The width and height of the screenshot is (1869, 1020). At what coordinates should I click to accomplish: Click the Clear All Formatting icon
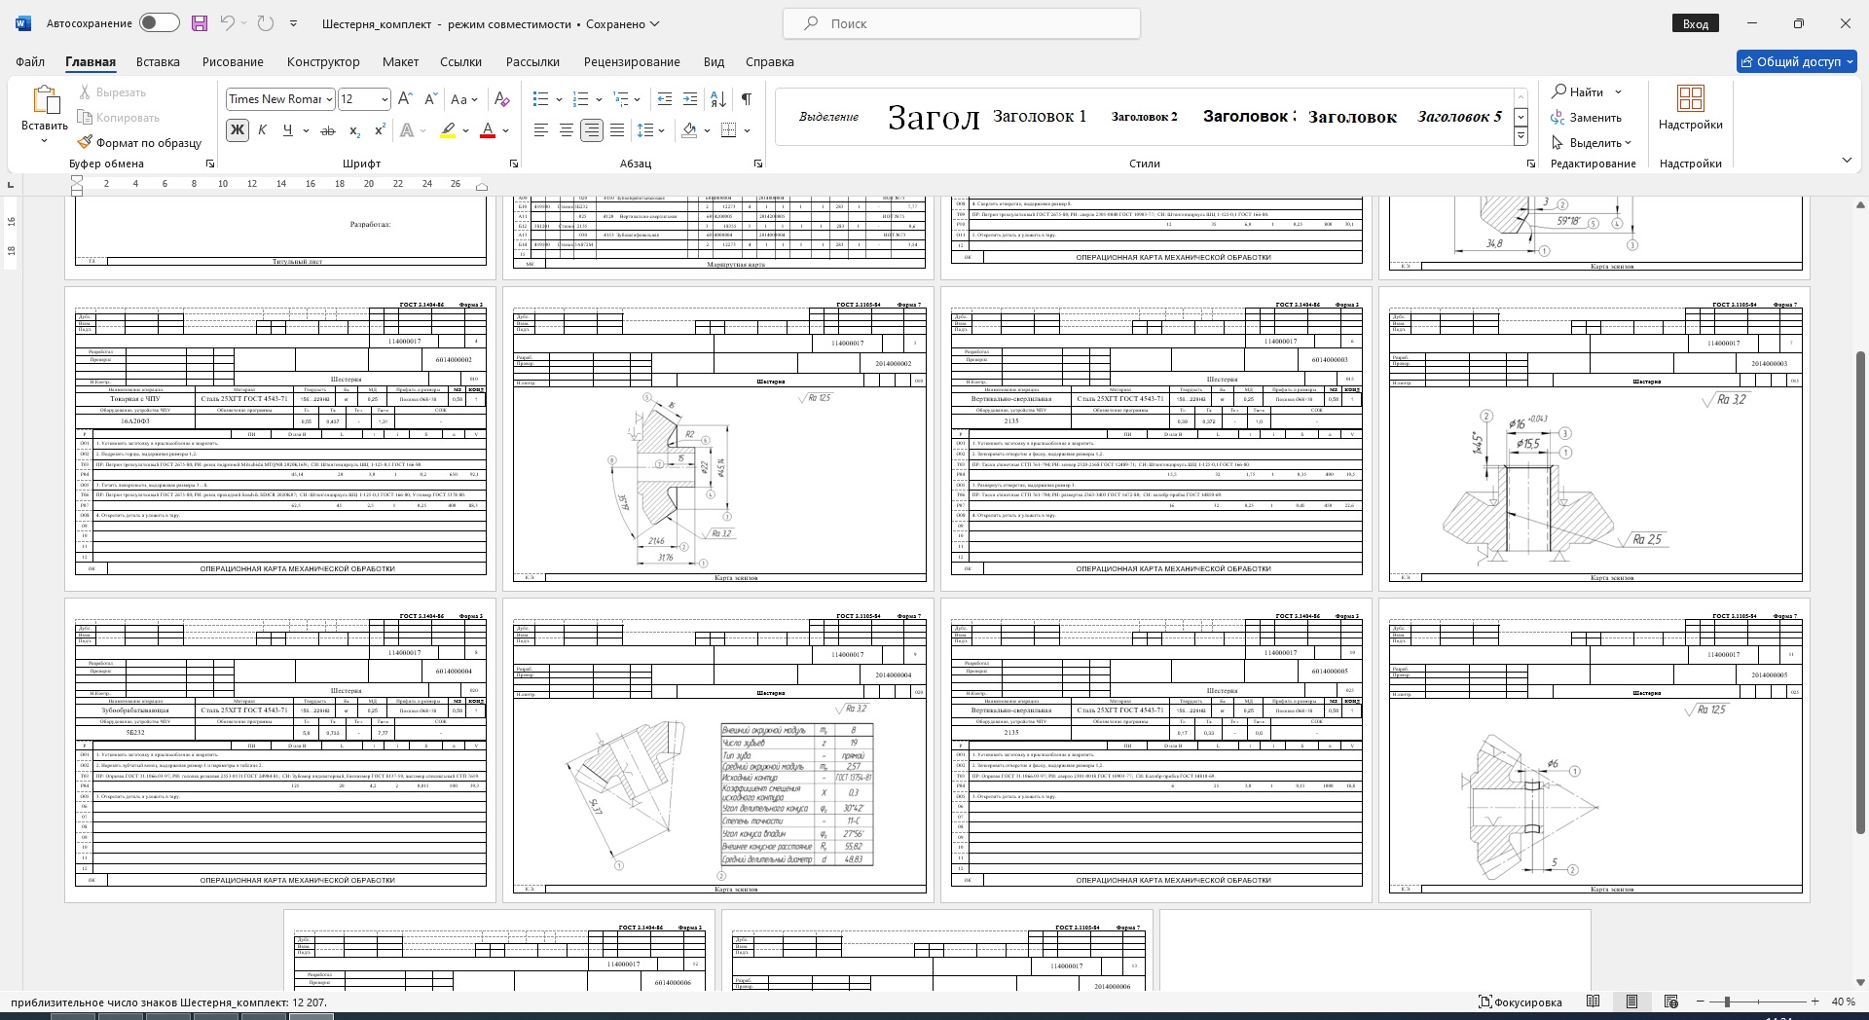point(501,98)
